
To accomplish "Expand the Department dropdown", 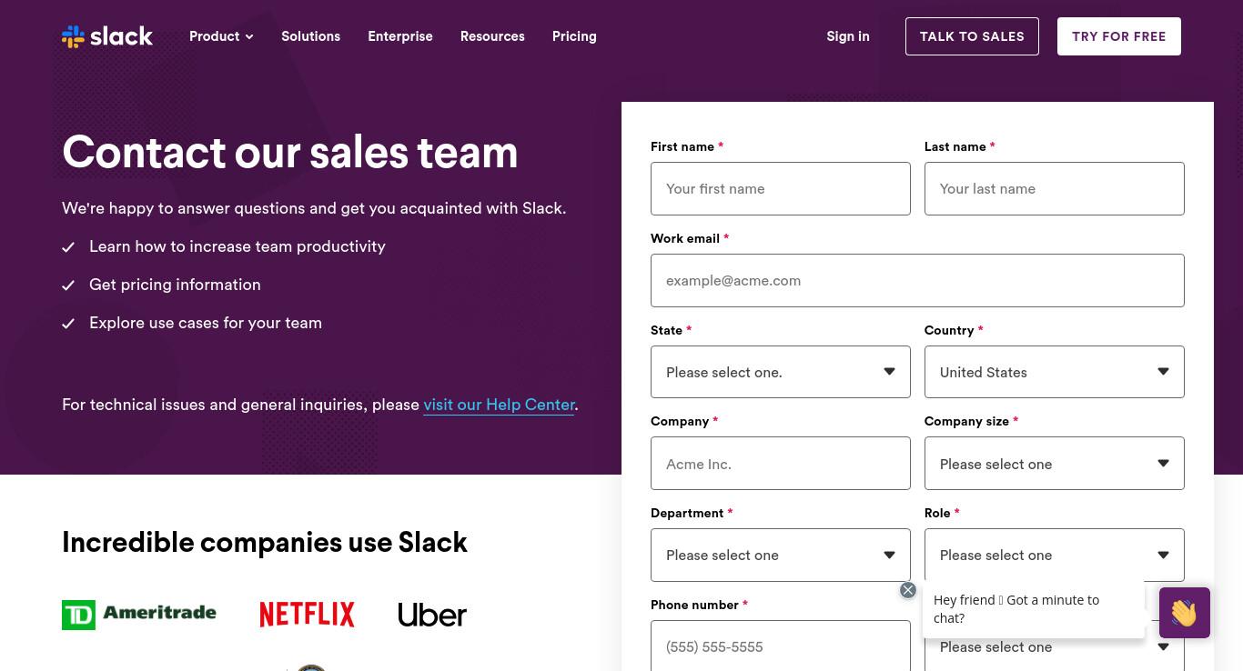I will 781,555.
